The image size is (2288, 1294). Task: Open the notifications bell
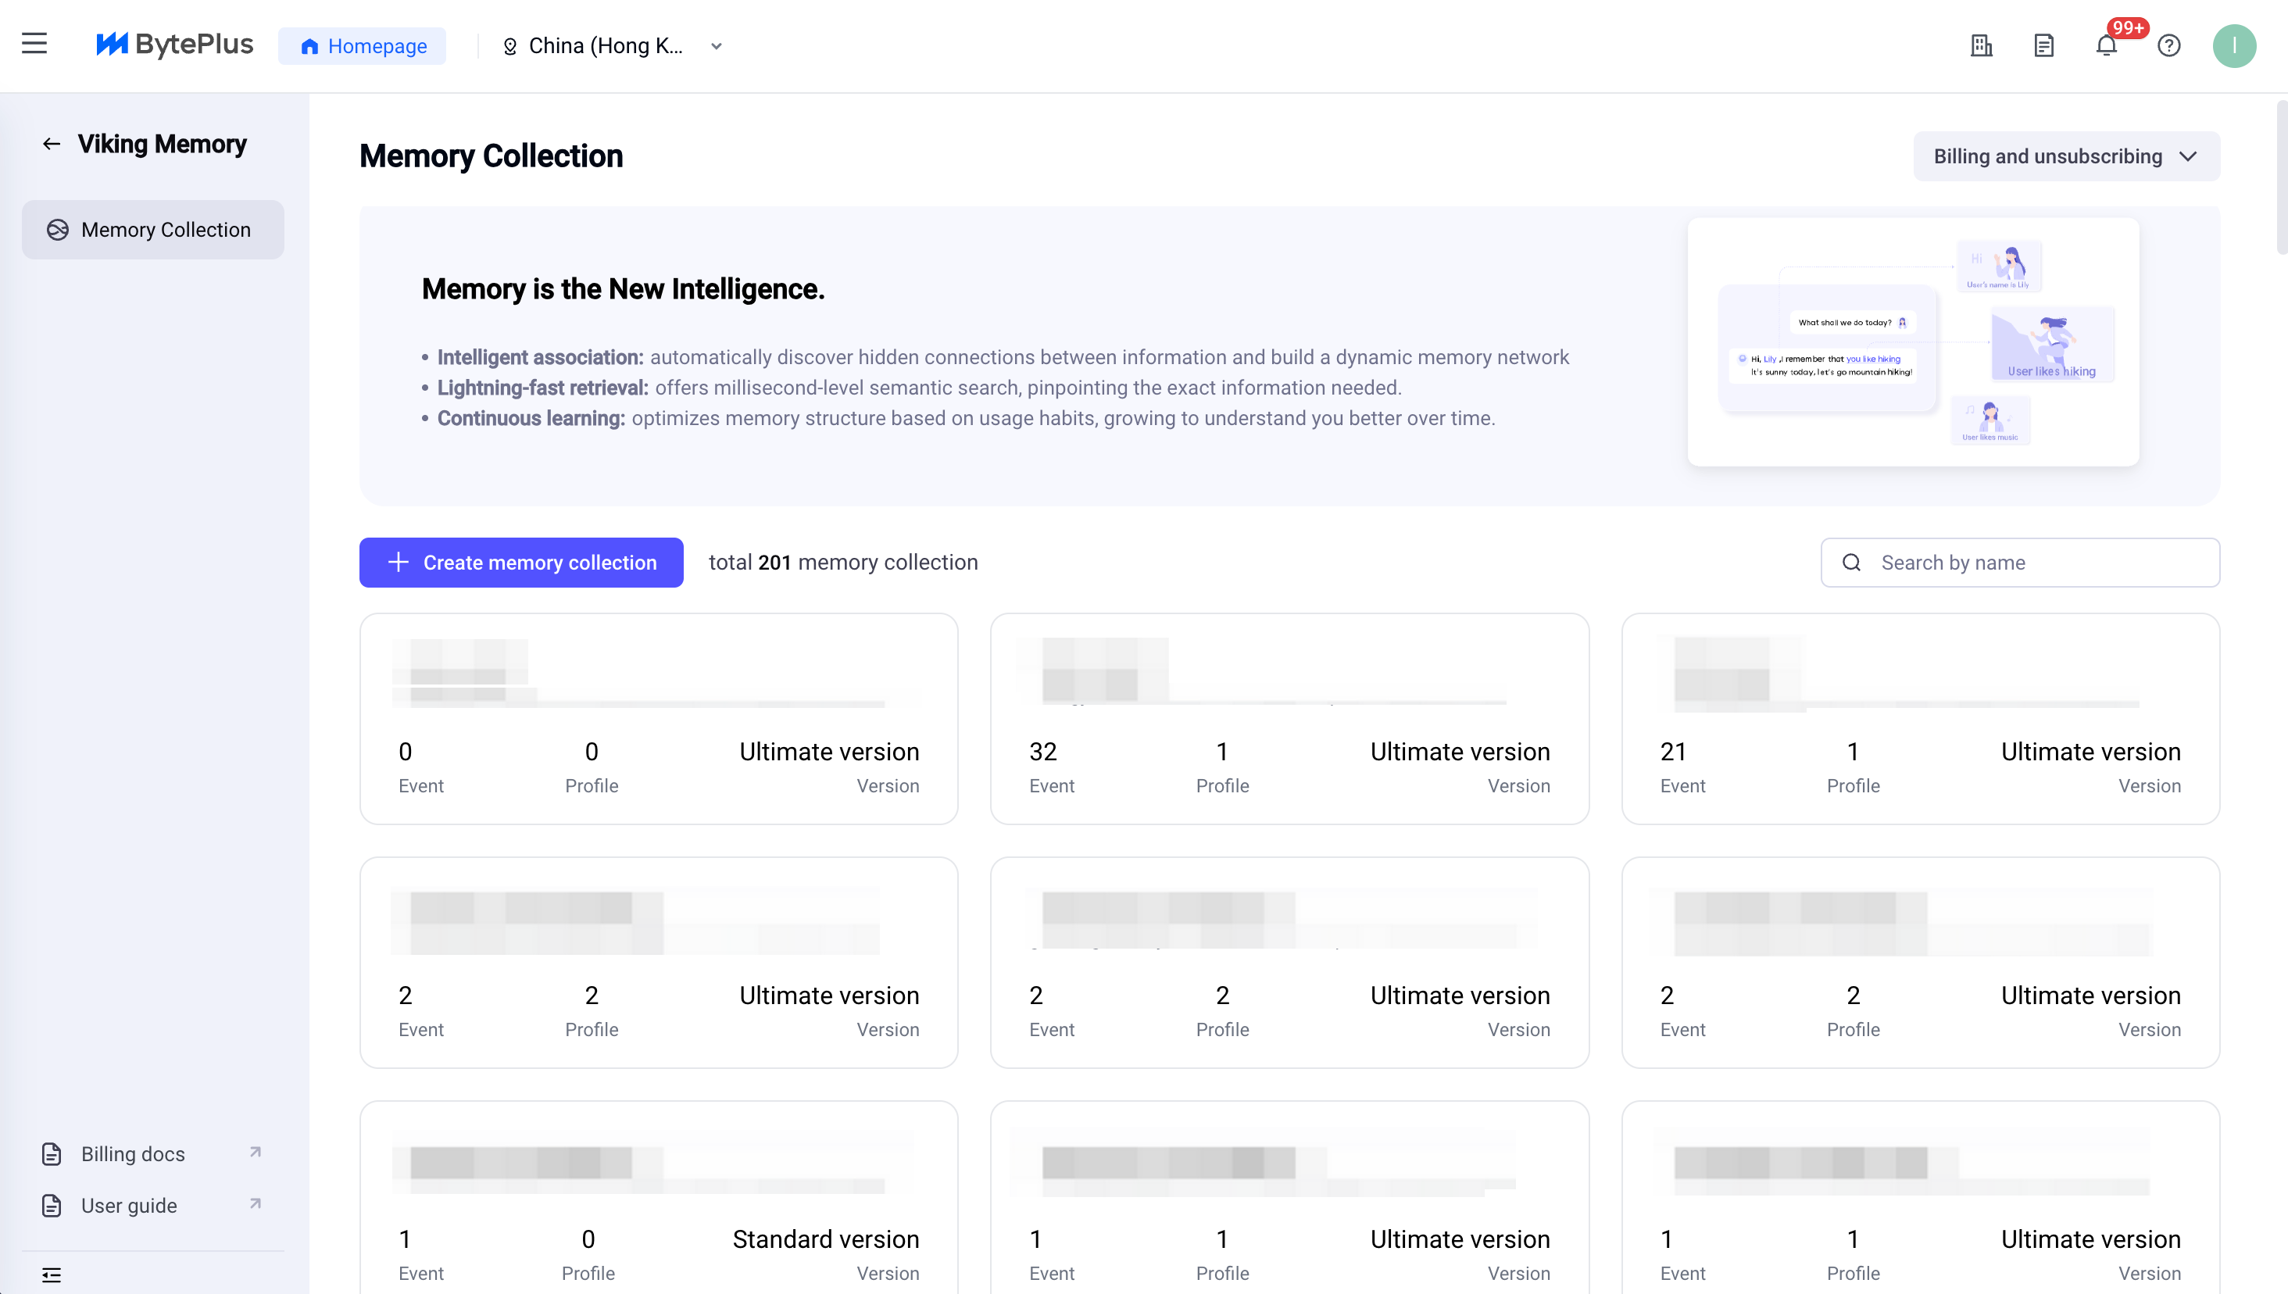click(2105, 45)
